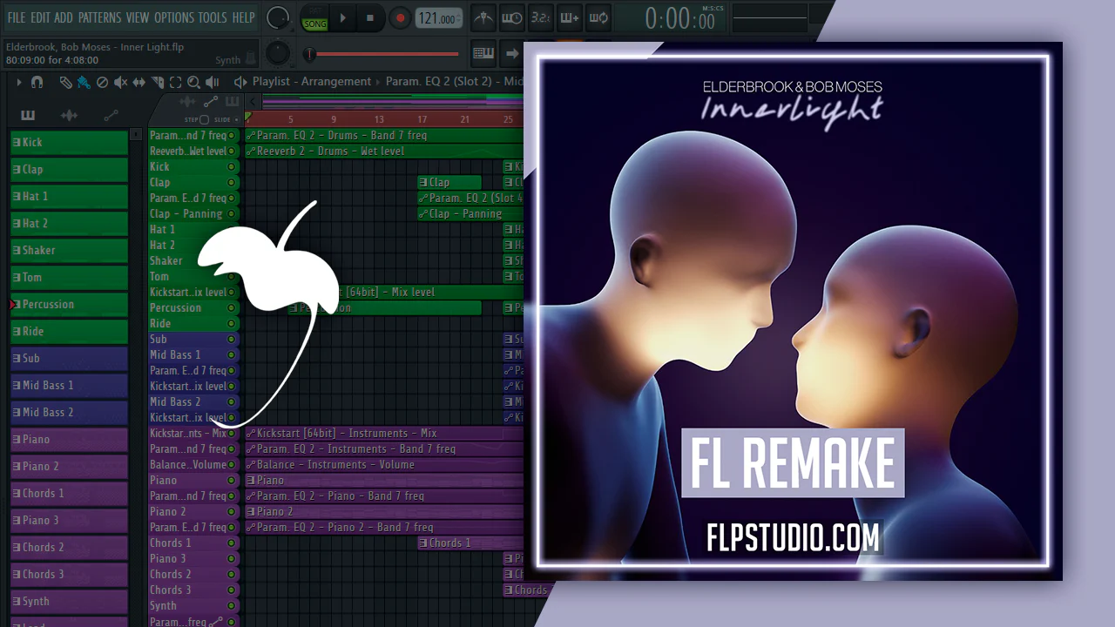Select the Slip tool
Screen dimensions: 1115x627
(x=139, y=82)
